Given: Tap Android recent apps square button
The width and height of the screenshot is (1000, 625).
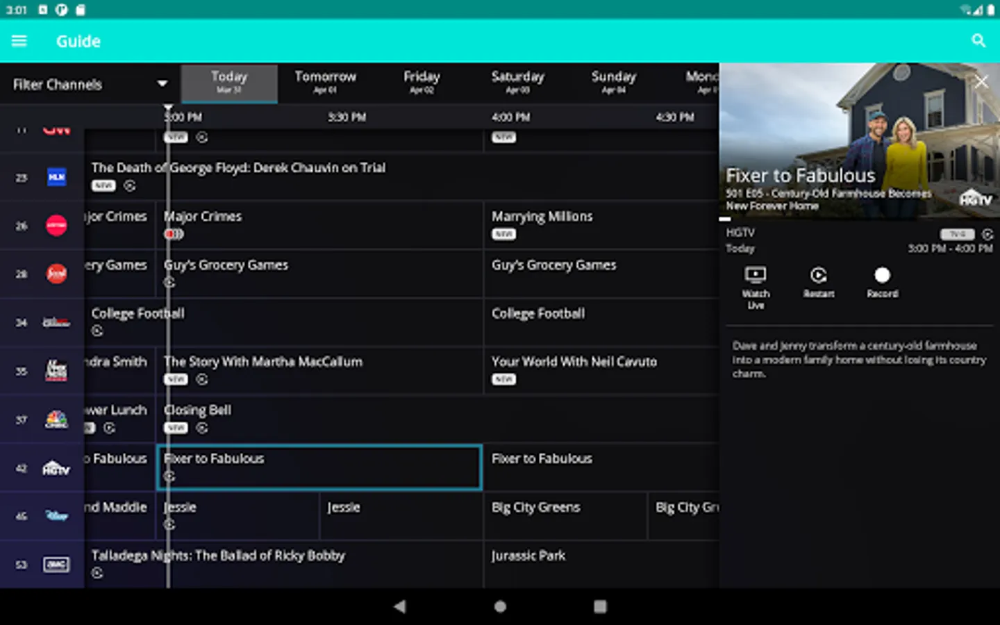Looking at the screenshot, I should tap(600, 606).
